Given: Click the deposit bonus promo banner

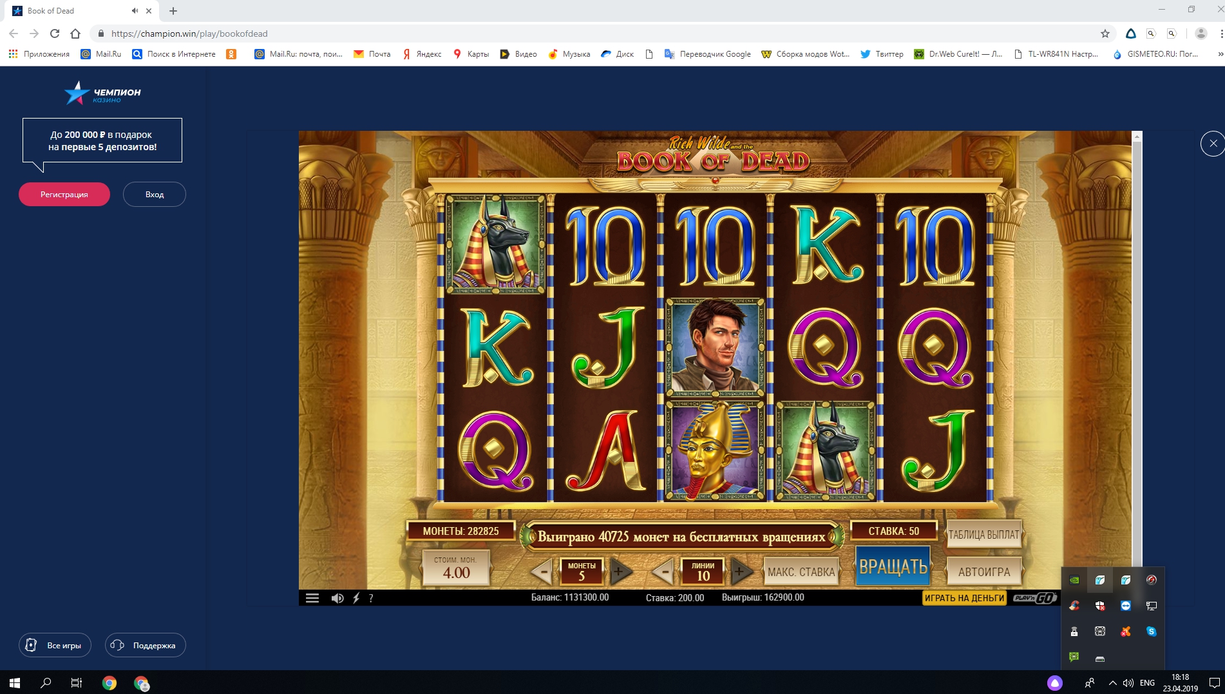Looking at the screenshot, I should 102,140.
